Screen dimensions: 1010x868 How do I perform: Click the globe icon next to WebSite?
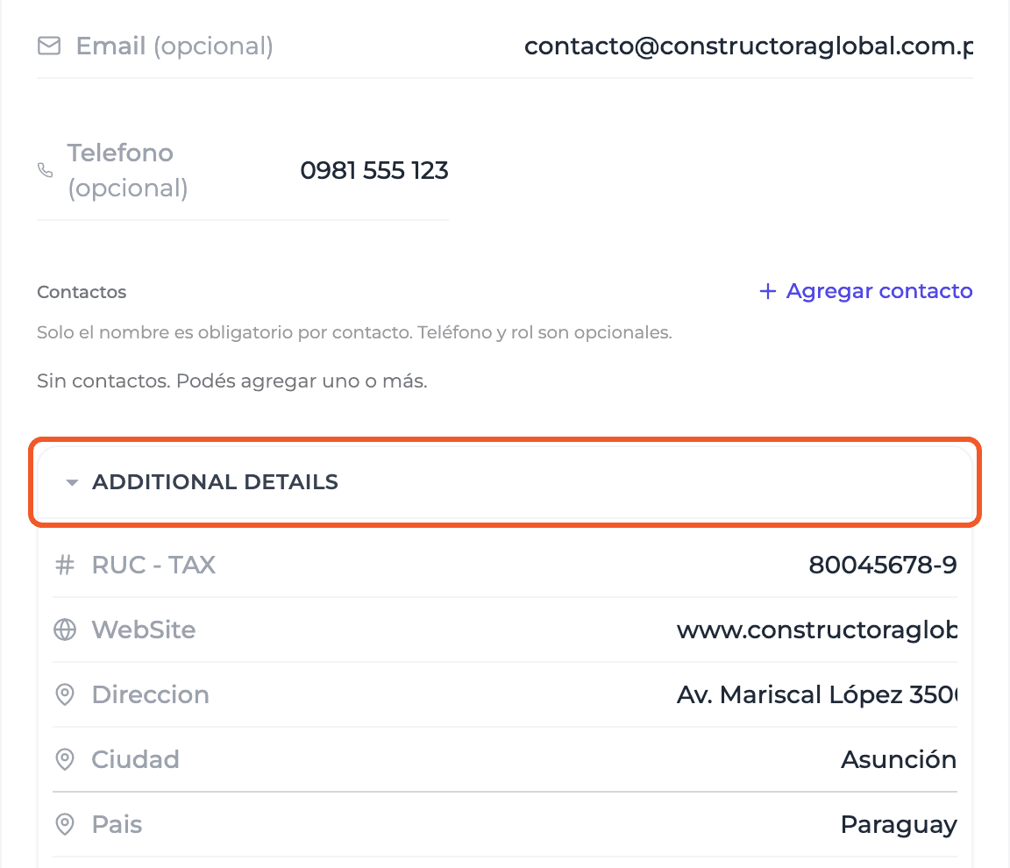tap(64, 630)
